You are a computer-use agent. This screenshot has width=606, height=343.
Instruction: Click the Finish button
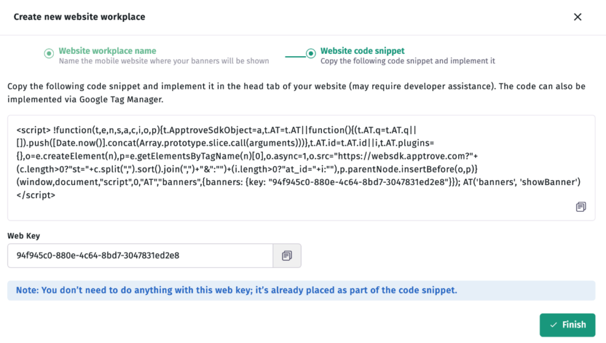tap(568, 325)
